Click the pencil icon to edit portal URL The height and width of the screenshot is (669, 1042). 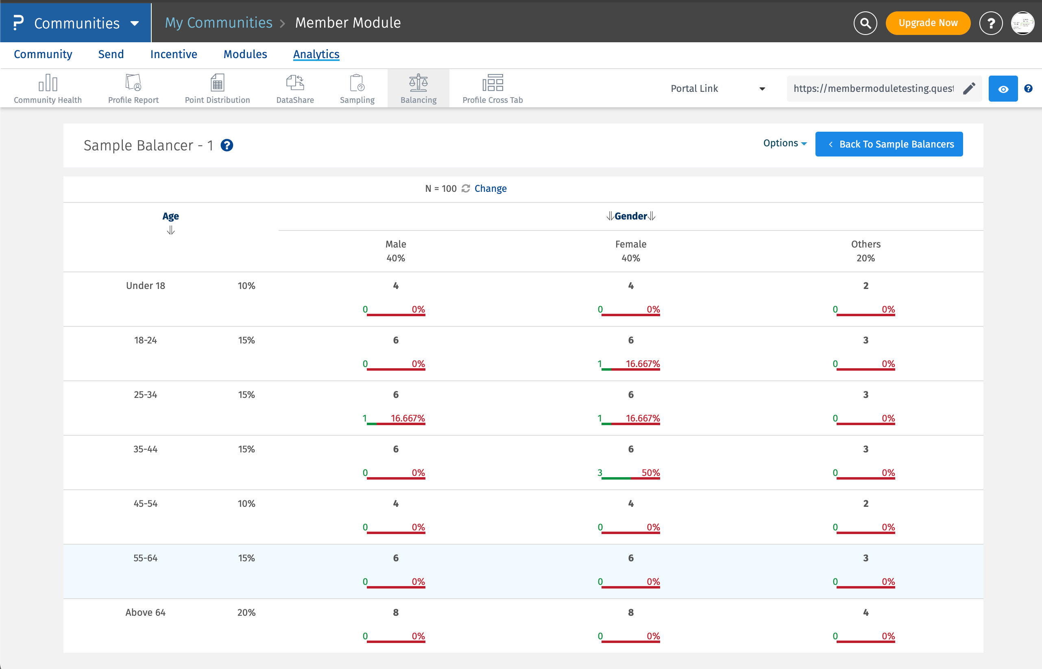969,89
